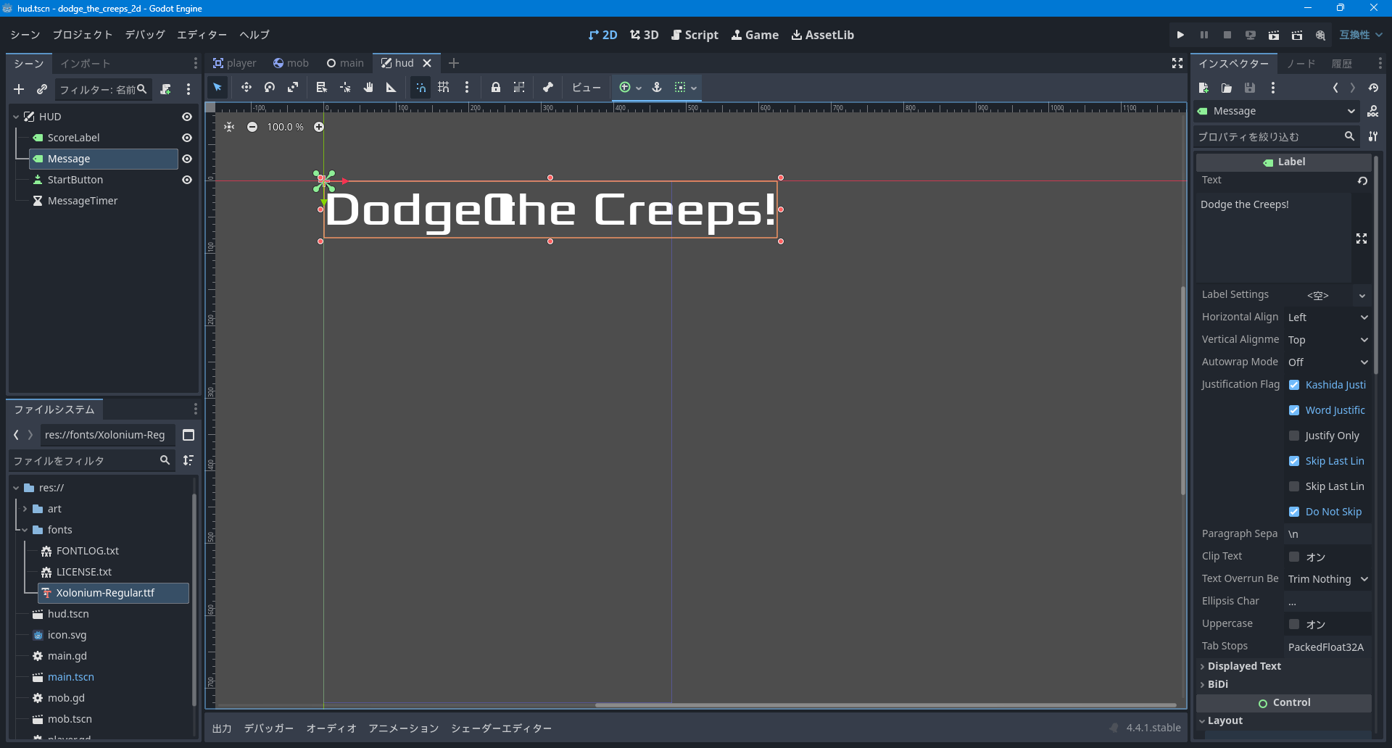Switch to the Node dock tab
Viewport: 1392px width, 748px height.
1301,64
